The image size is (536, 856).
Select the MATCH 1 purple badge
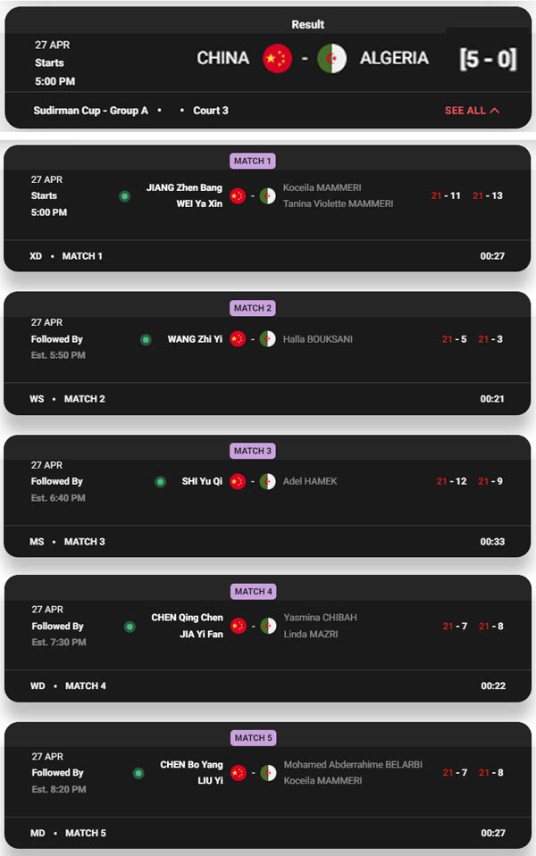click(253, 161)
